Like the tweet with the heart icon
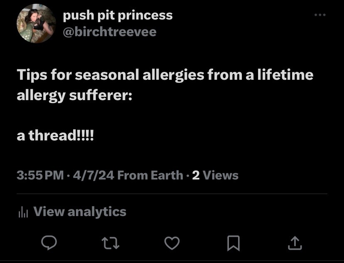The width and height of the screenshot is (344, 263). 172,243
